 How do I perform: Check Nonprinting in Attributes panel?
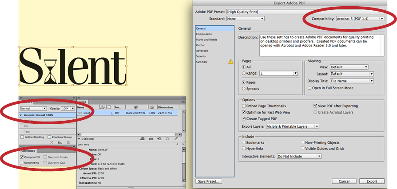[22, 163]
